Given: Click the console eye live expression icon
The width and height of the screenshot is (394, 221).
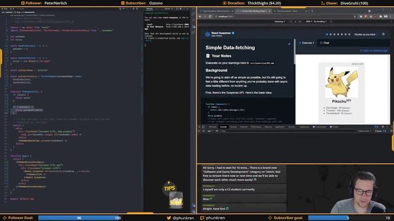Looking at the screenshot, I should [217, 131].
